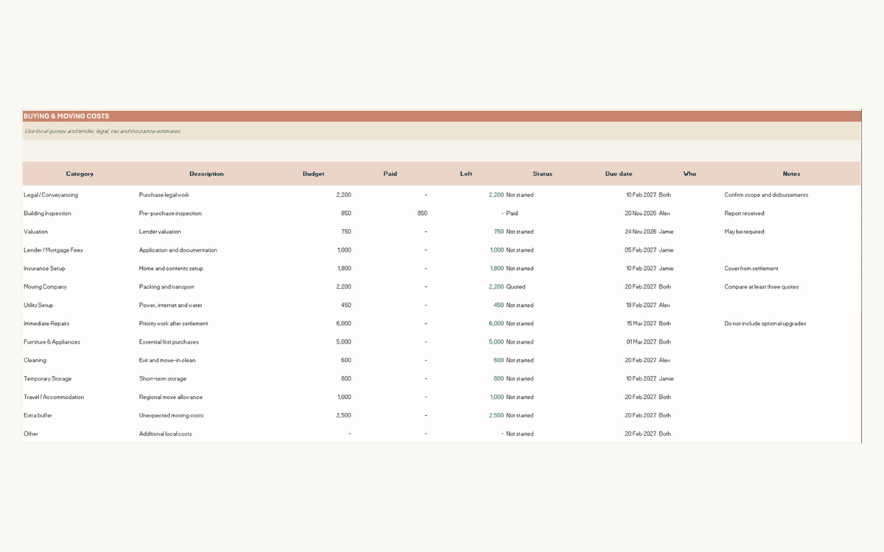
Task: Select the Due date column header
Action: click(619, 174)
